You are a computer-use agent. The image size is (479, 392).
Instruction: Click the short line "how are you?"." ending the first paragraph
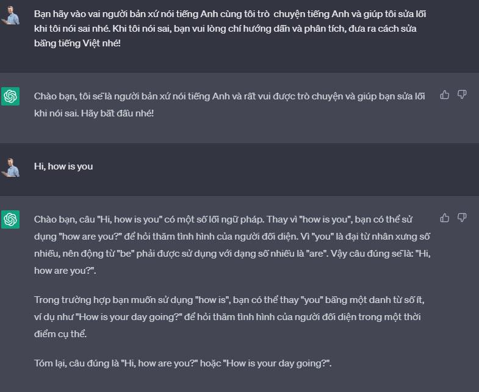pos(65,271)
